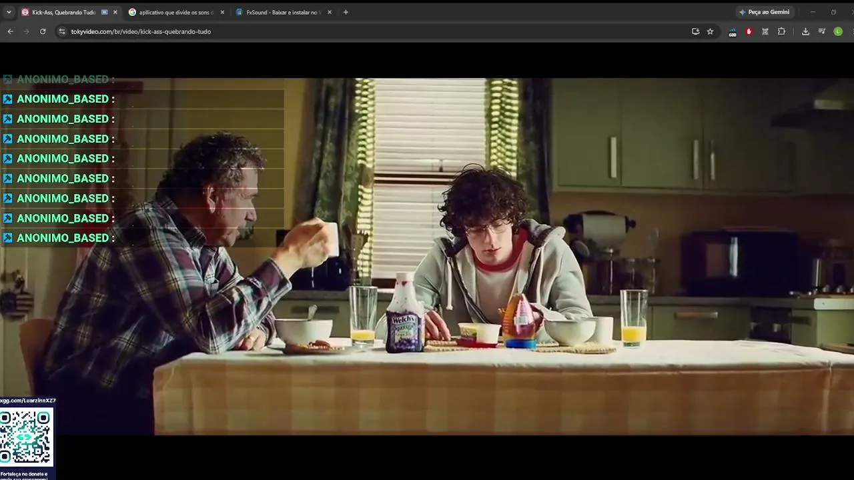Screen dimensions: 854x480
Task: Switch to the Kick-Ass, Quebrando Tudo tab
Action: click(x=64, y=12)
